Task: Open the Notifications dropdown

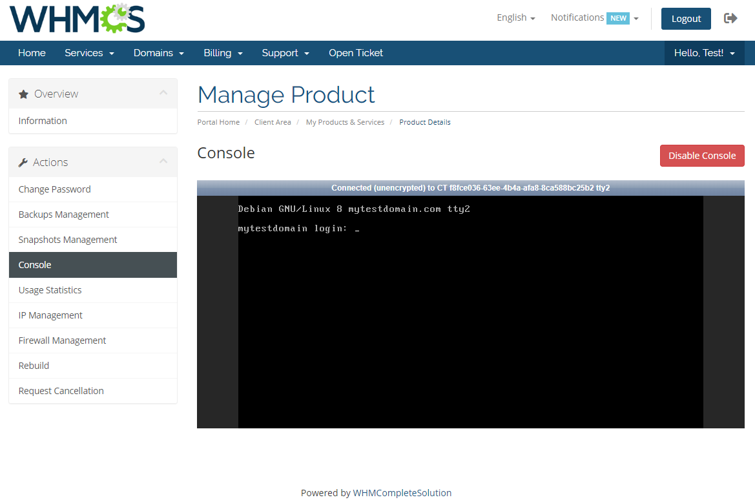Action: [595, 18]
